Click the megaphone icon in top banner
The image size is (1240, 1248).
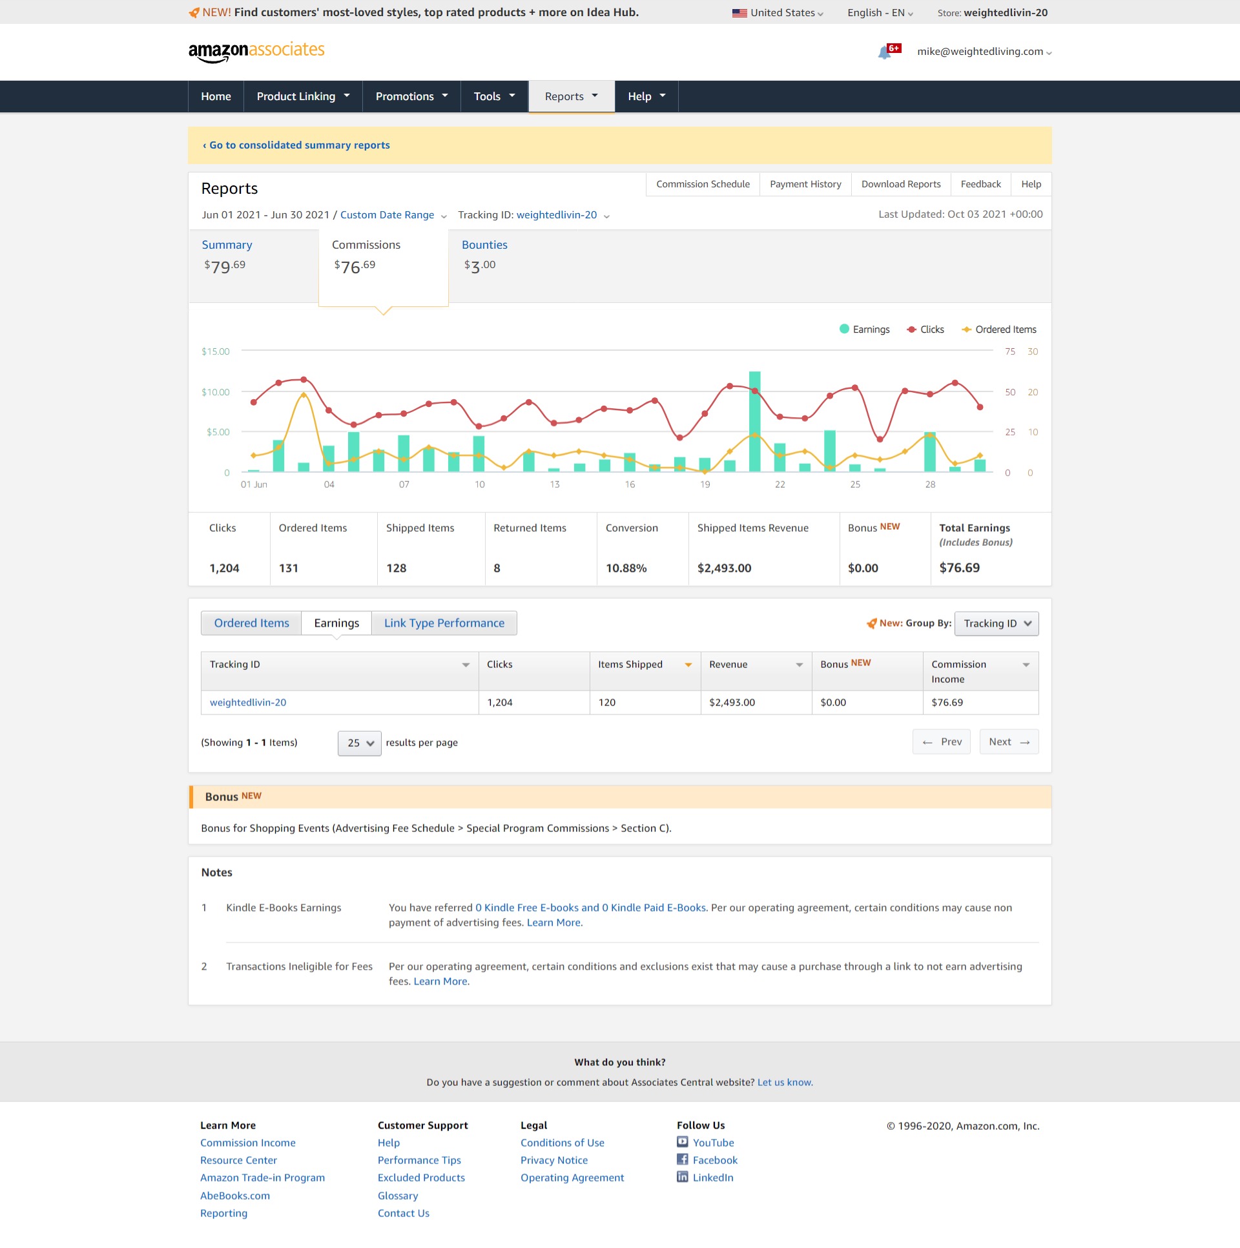pyautogui.click(x=194, y=13)
